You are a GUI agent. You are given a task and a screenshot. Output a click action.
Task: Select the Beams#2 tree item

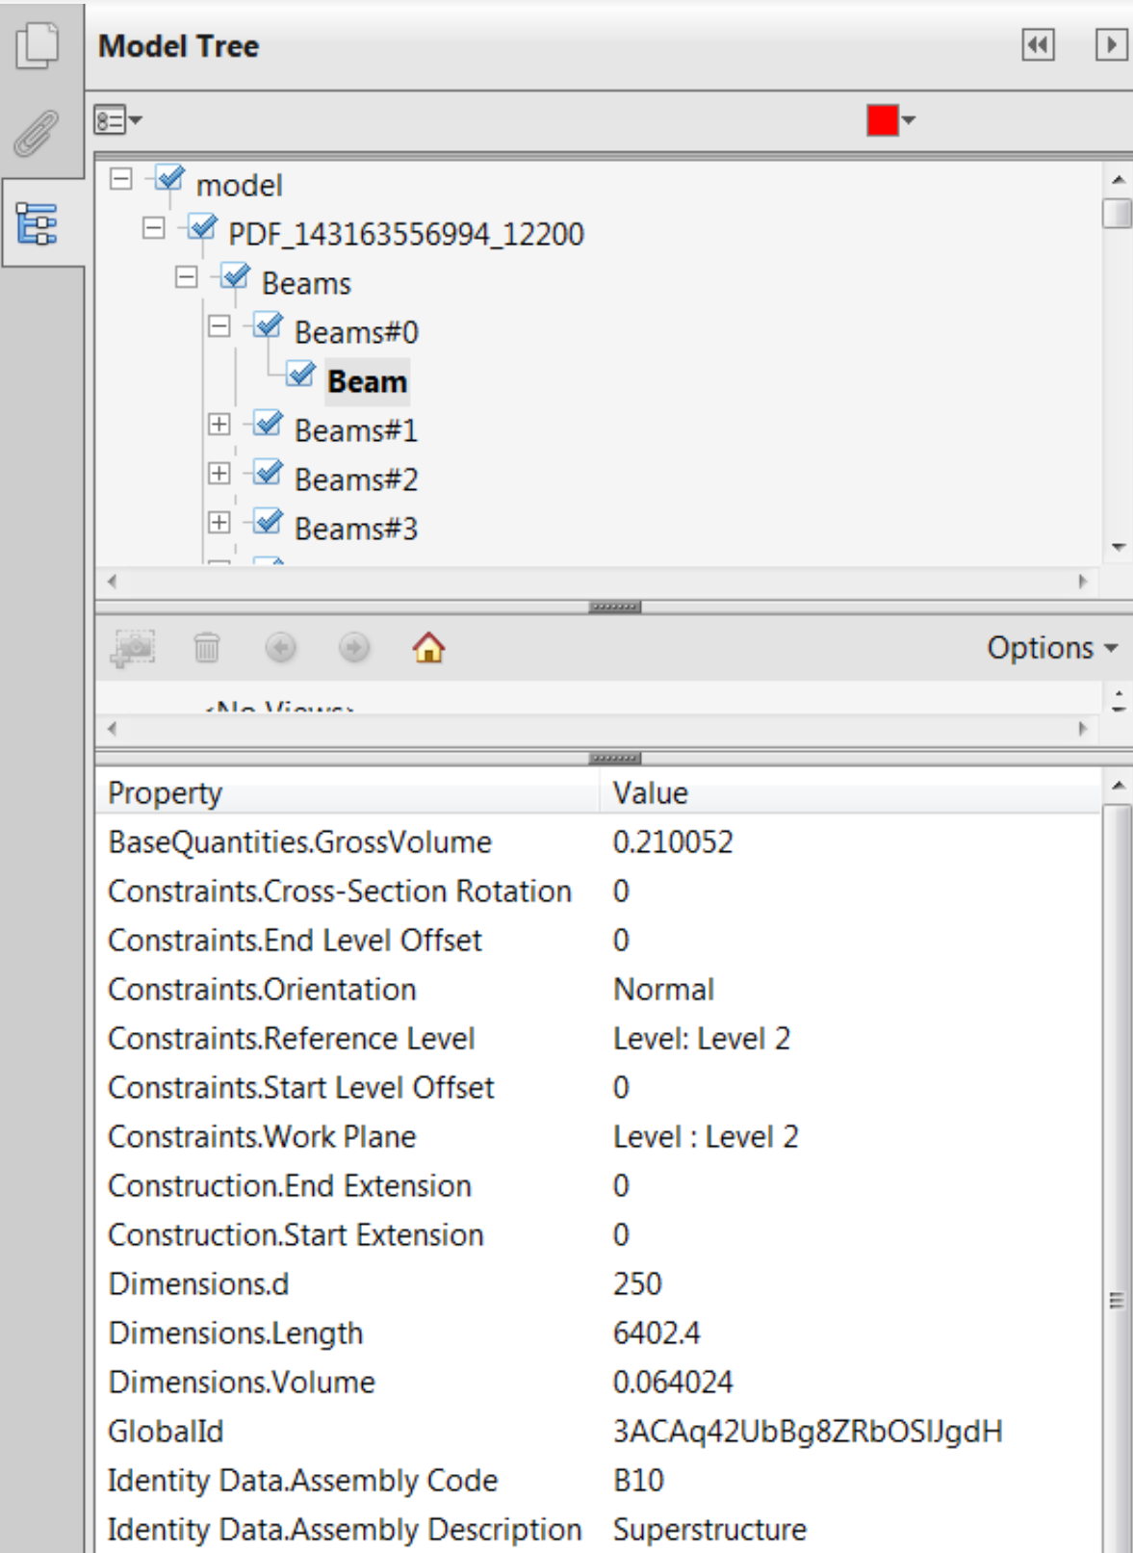click(356, 479)
